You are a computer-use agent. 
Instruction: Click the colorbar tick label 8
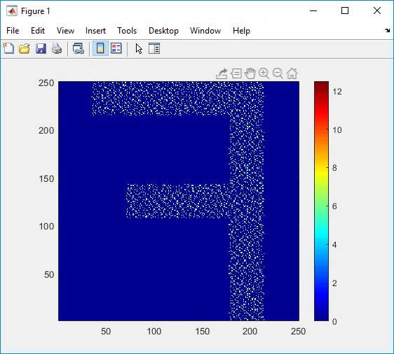point(334,168)
